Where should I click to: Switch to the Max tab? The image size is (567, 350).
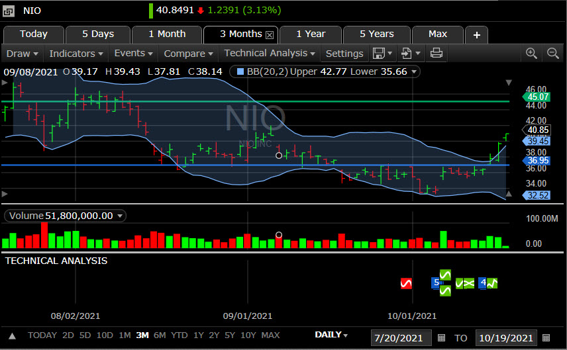438,34
